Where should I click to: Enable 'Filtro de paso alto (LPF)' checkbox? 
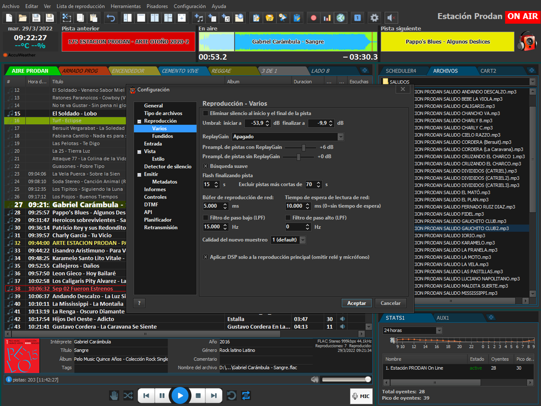pos(288,218)
